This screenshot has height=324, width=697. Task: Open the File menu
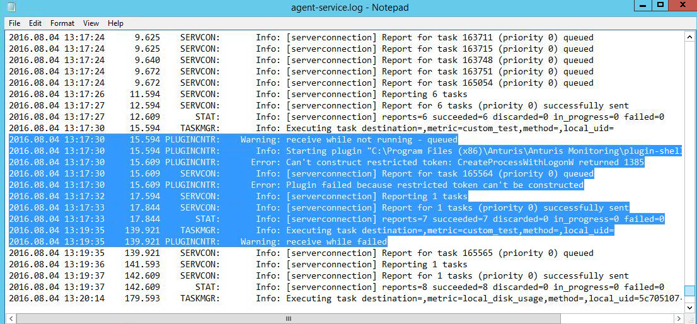click(x=14, y=23)
